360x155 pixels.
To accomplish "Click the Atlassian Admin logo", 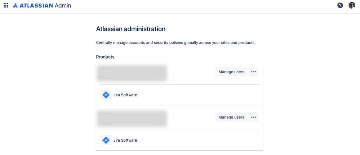I will pyautogui.click(x=42, y=5).
